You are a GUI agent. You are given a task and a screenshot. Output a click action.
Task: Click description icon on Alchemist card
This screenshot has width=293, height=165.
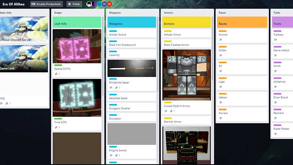[275, 87]
